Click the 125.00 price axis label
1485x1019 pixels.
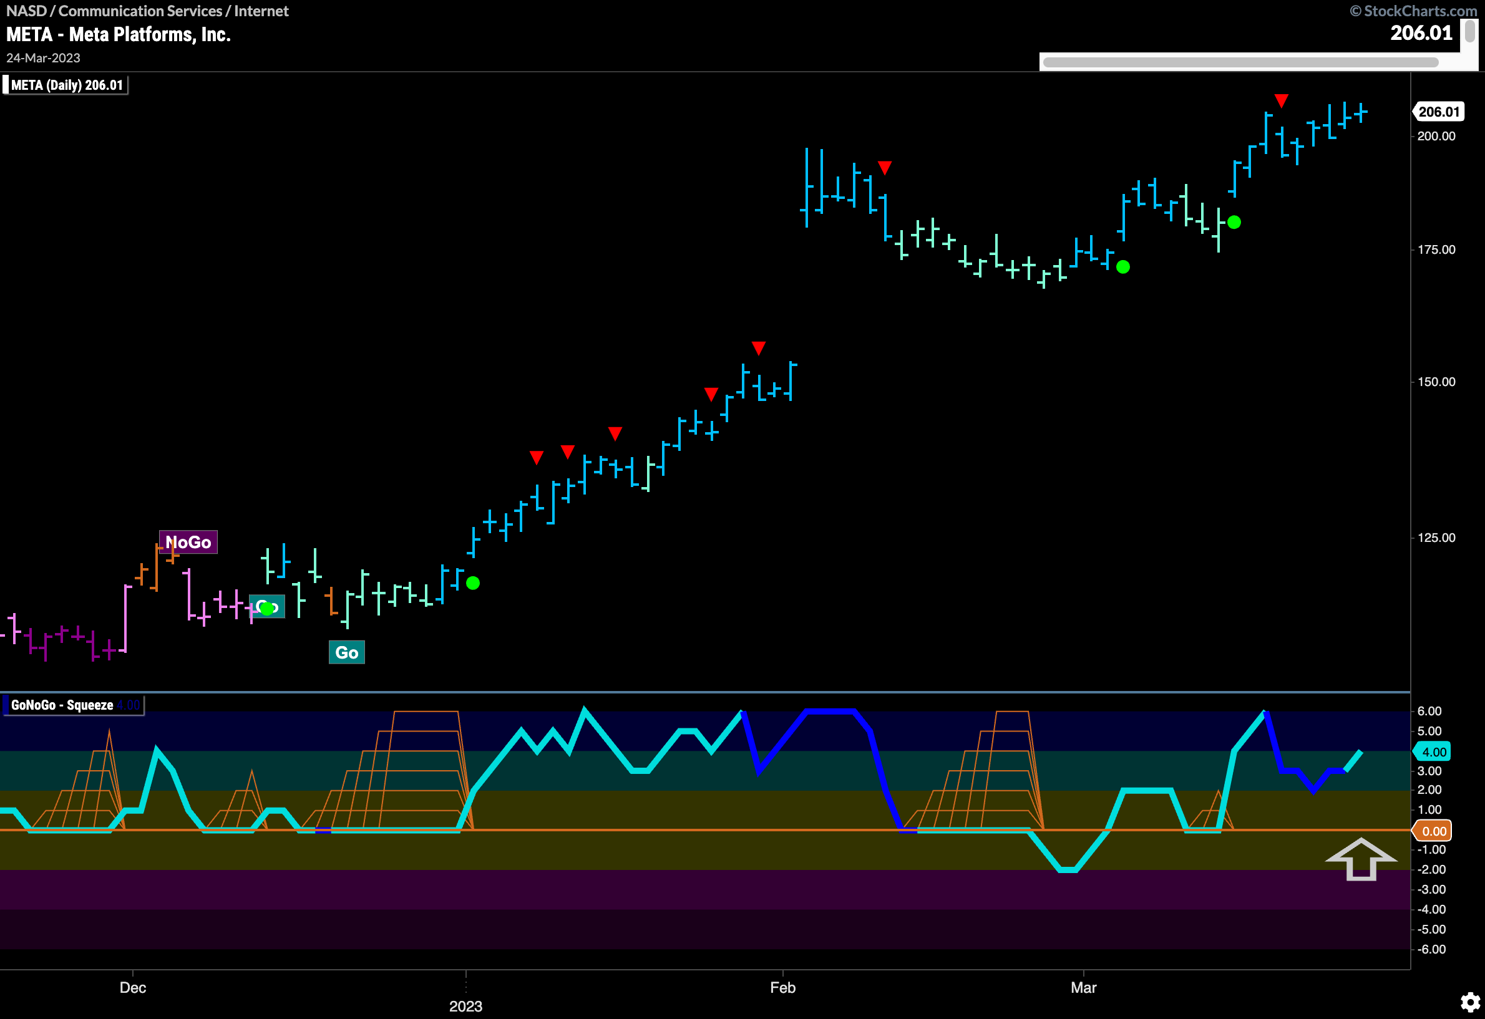coord(1436,538)
